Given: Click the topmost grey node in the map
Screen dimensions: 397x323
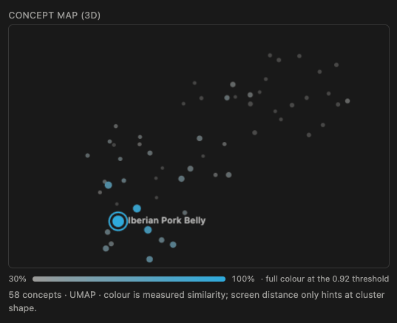Looking at the screenshot, I should [270, 55].
